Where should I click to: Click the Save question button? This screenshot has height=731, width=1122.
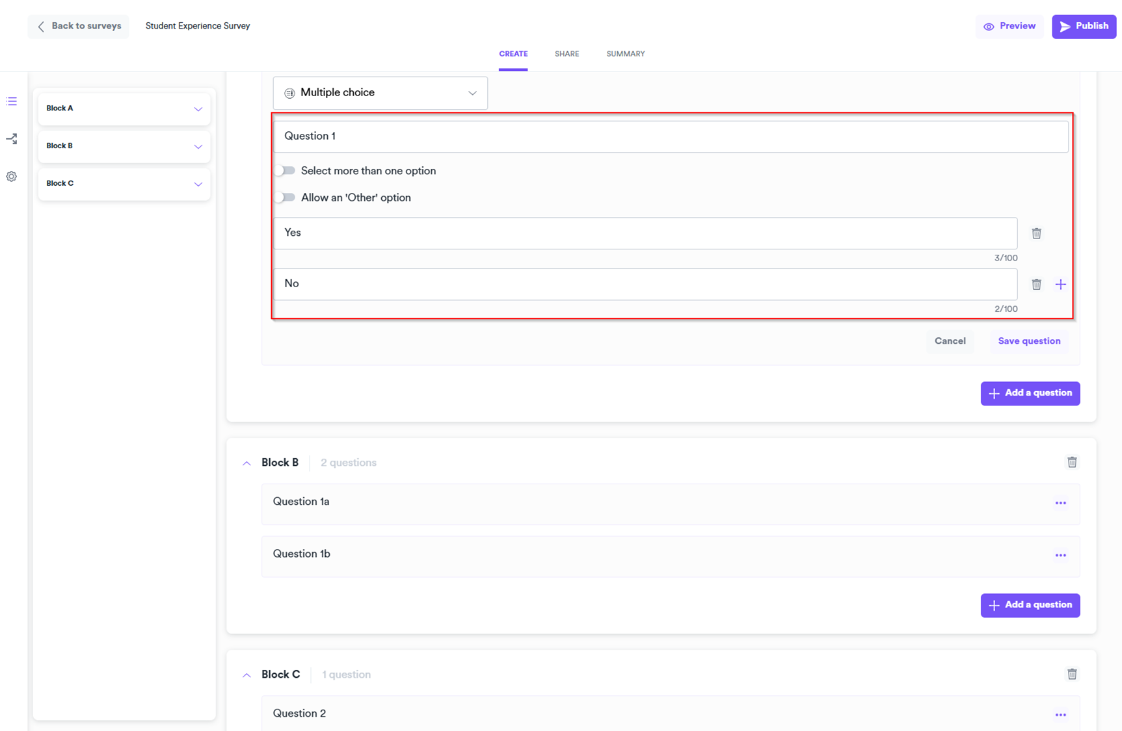pos(1029,341)
